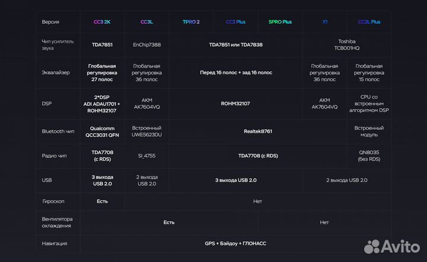Select the 'Realtek8761' cell
Image resolution: width=427 pixels, height=262 pixels.
(258, 131)
